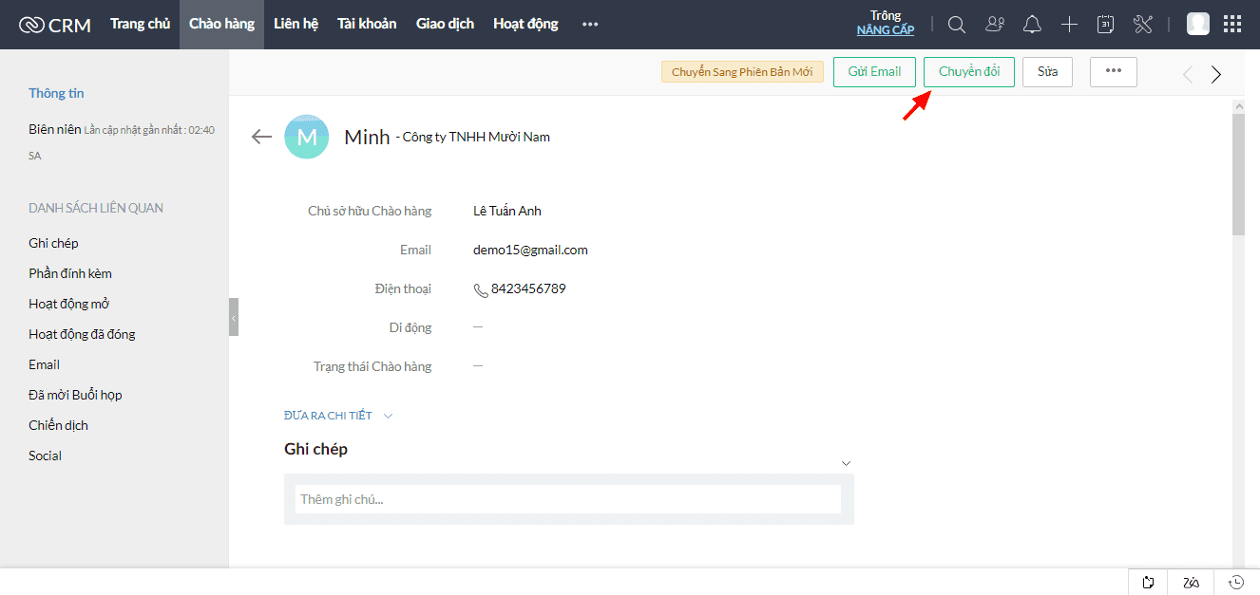Open the apps grid icon
The image size is (1260, 595).
pos(1231,25)
